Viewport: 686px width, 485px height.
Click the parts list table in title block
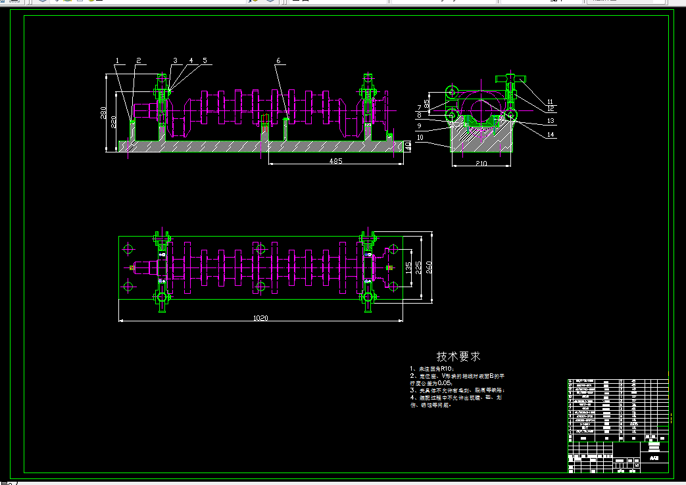click(618, 410)
